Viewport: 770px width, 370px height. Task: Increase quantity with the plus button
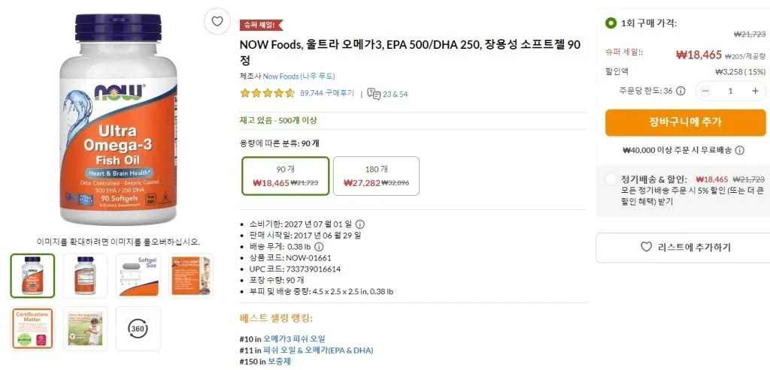pos(755,91)
